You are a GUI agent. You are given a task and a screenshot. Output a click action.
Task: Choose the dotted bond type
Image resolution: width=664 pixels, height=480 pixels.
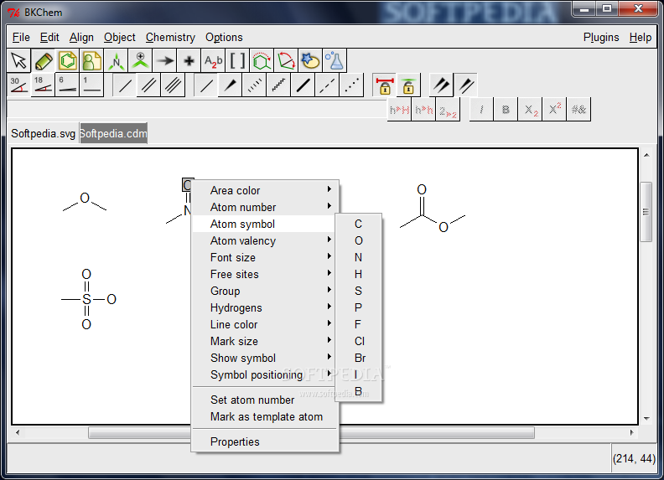point(351,85)
